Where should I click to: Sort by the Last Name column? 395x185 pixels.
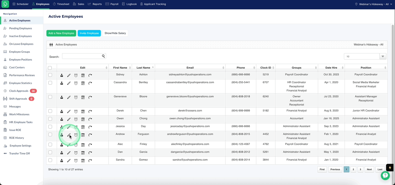click(143, 68)
